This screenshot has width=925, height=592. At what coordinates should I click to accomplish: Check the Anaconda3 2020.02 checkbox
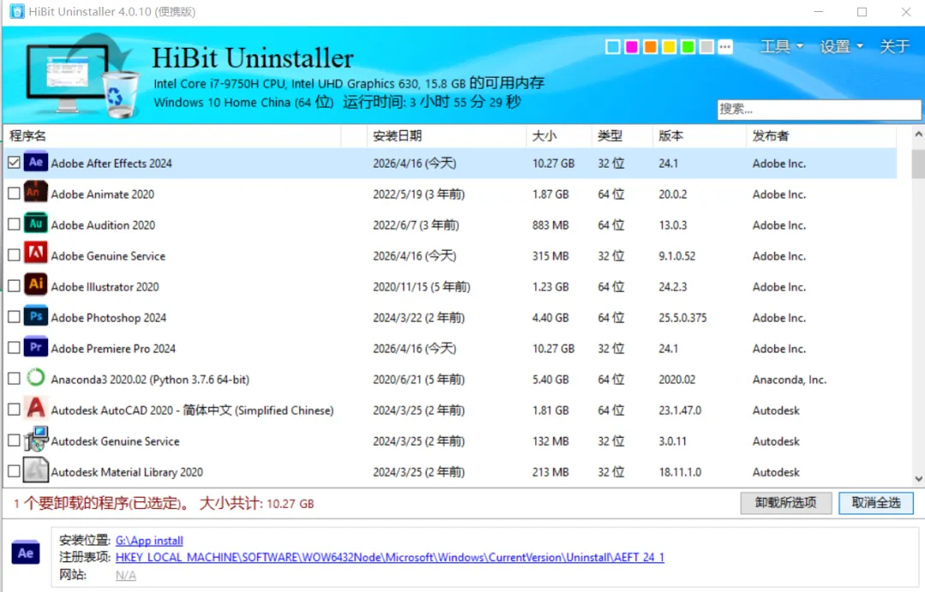pyautogui.click(x=15, y=379)
